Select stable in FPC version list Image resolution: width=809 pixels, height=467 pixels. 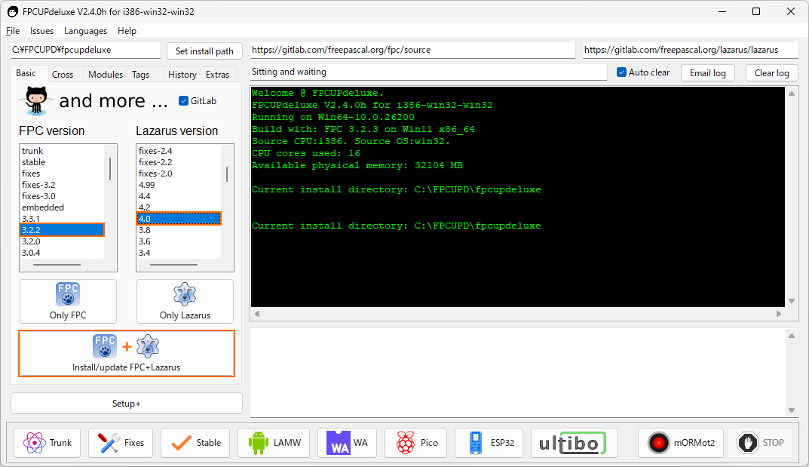click(62, 162)
